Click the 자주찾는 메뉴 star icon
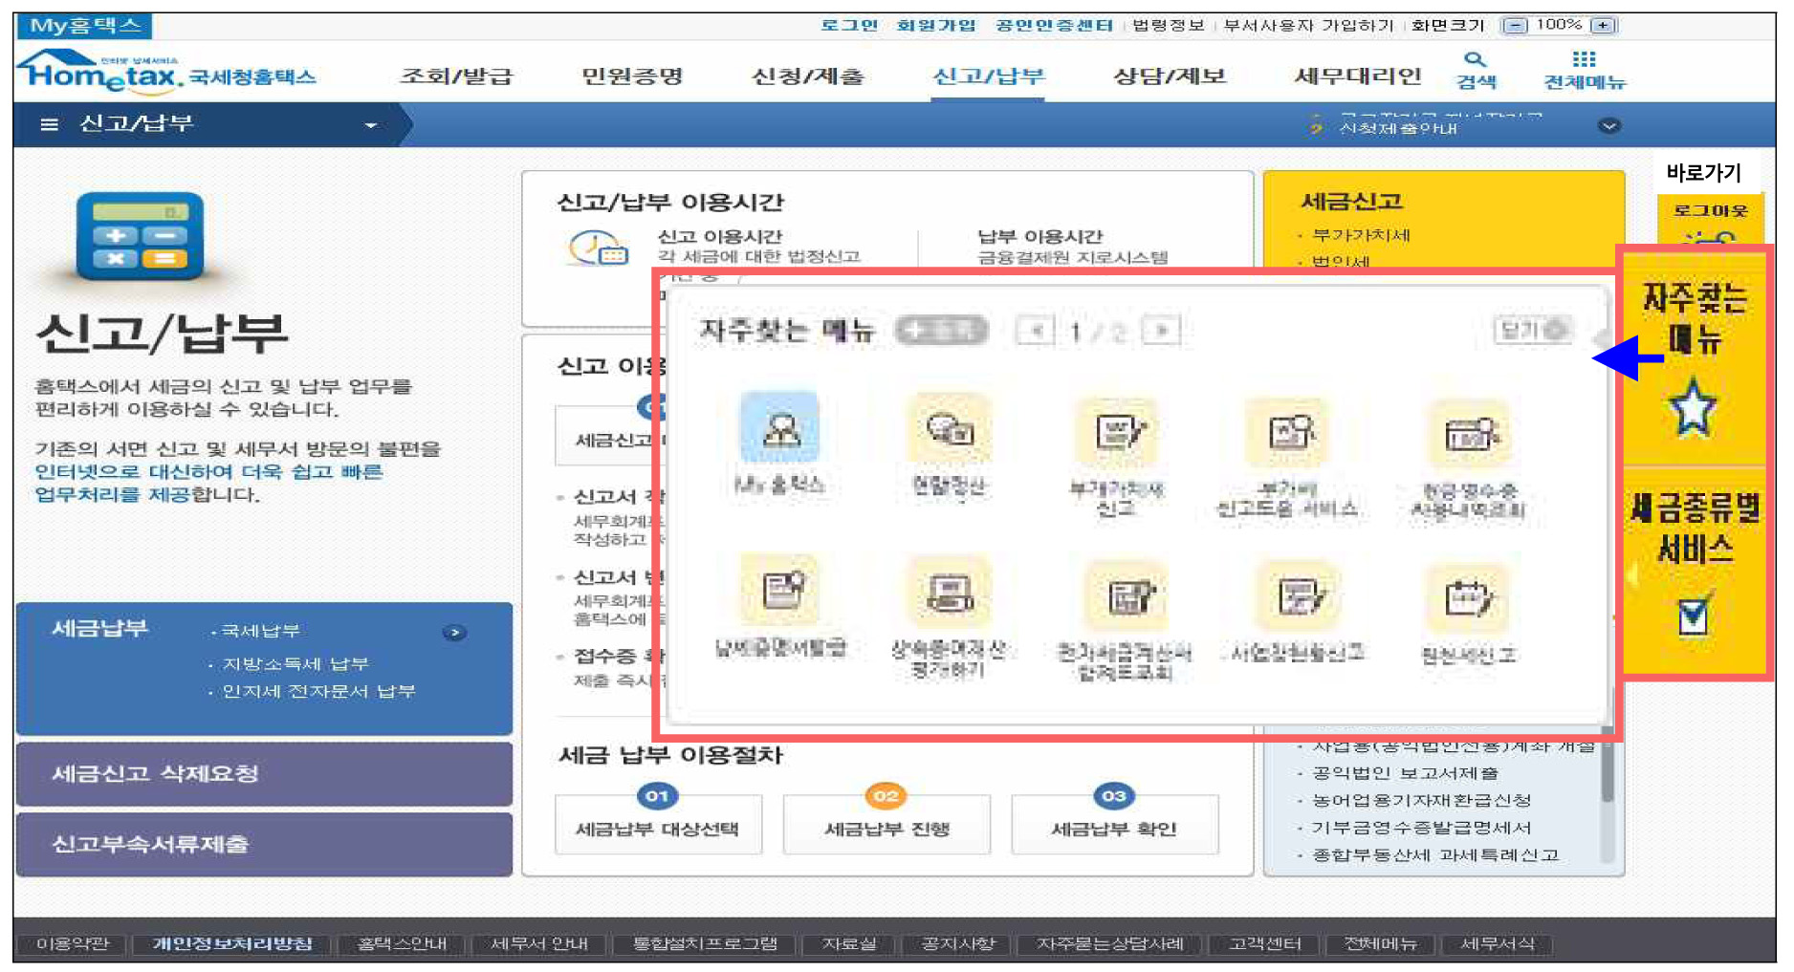Viewport: 1794px width, 972px height. click(1693, 408)
